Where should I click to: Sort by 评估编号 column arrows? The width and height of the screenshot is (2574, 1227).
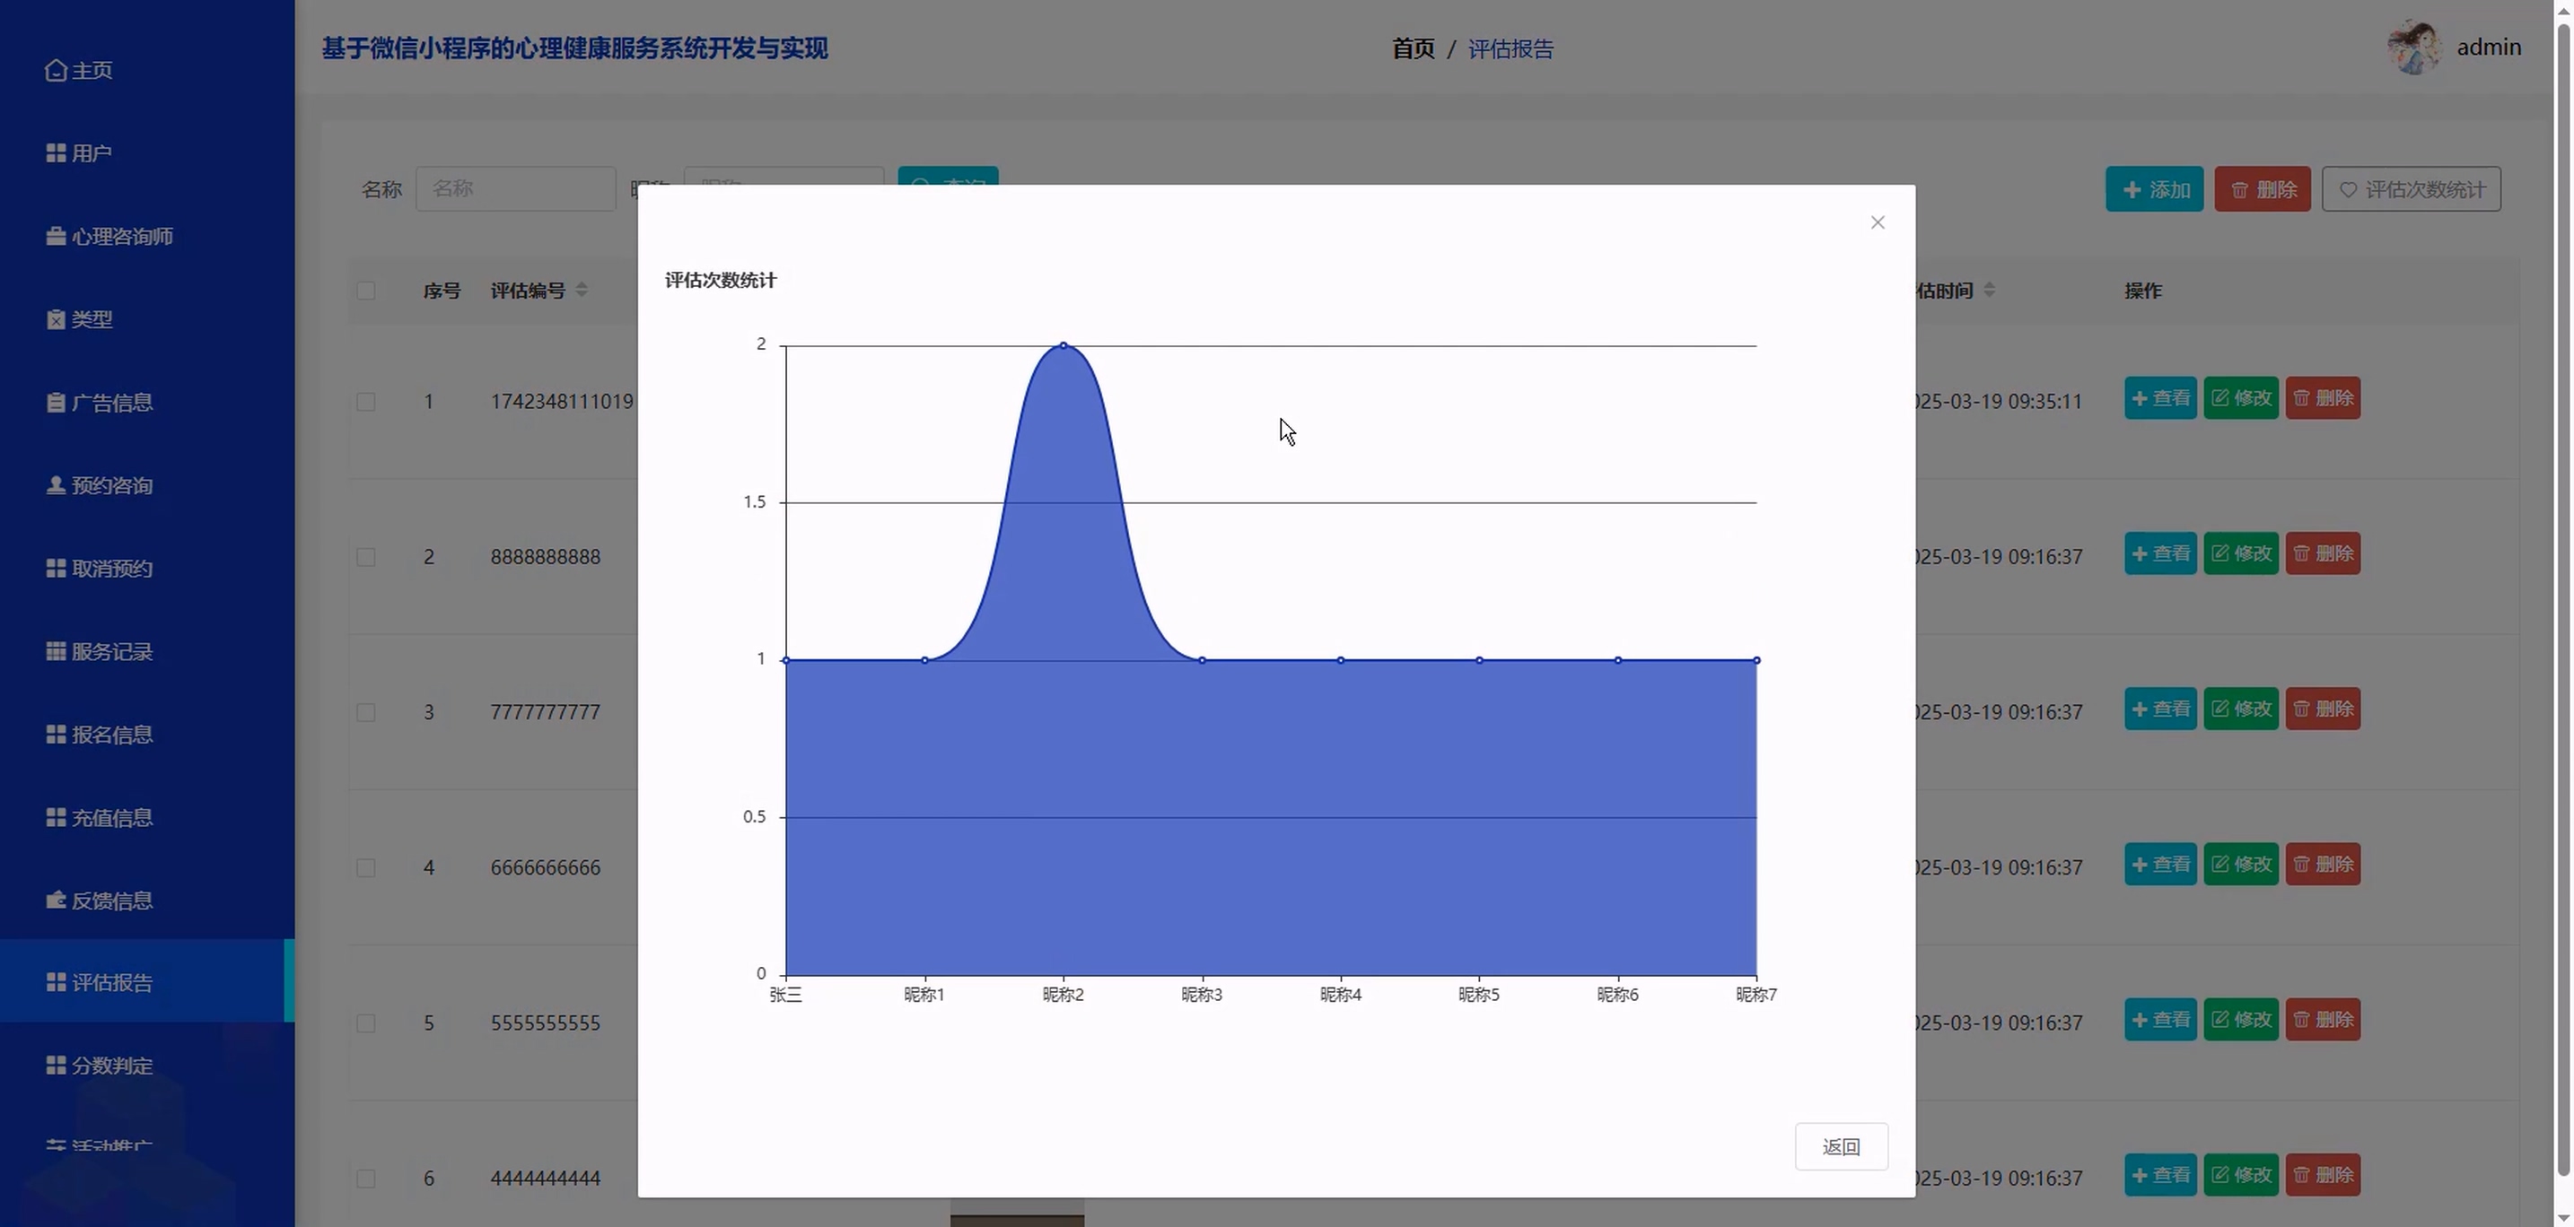(x=582, y=291)
